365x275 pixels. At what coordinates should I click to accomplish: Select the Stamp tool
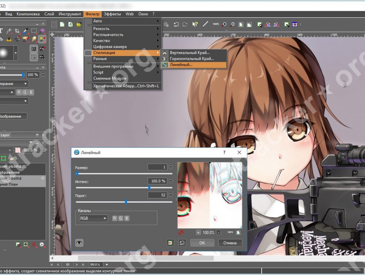[9, 39]
